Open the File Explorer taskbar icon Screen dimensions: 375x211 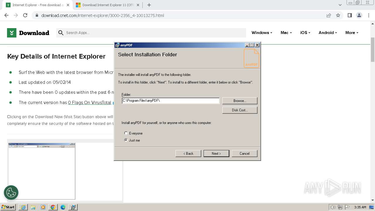pos(33,207)
